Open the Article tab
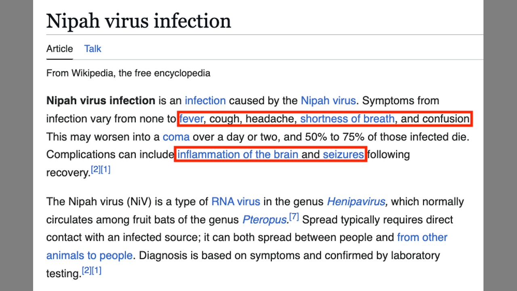 coord(60,49)
